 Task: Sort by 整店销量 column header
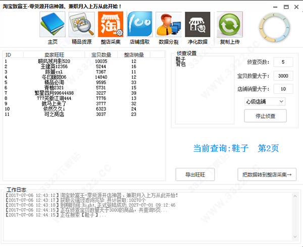point(134,55)
